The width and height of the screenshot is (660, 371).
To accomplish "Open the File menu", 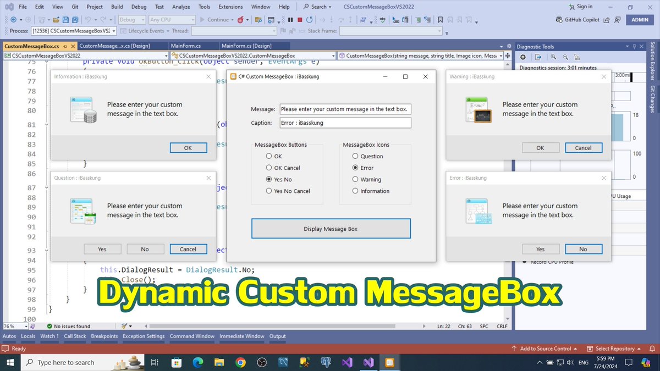I will [23, 7].
